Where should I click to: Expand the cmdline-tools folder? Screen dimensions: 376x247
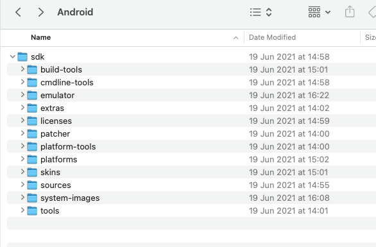pos(22,82)
